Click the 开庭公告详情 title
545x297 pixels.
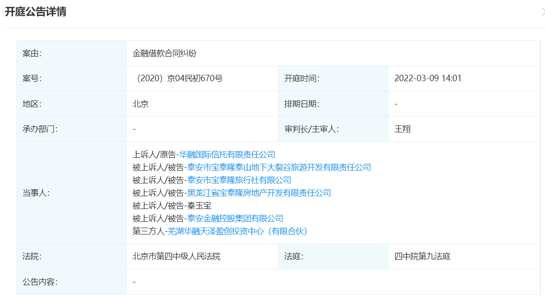coord(36,12)
